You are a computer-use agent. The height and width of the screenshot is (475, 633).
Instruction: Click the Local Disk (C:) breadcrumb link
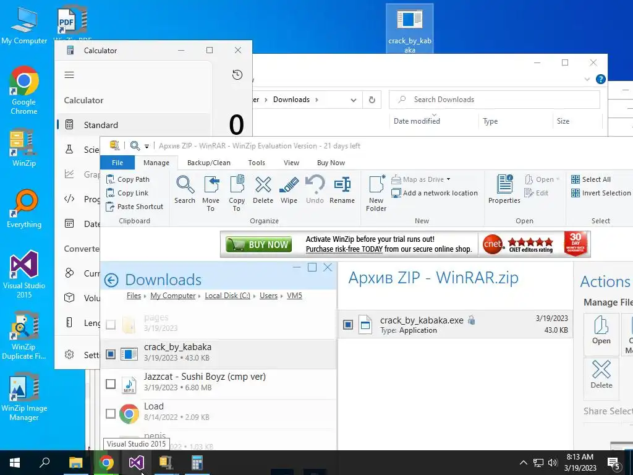(227, 296)
